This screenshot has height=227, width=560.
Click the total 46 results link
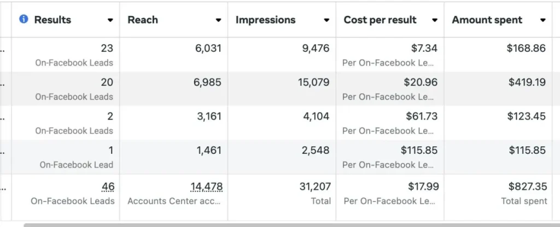click(x=108, y=187)
